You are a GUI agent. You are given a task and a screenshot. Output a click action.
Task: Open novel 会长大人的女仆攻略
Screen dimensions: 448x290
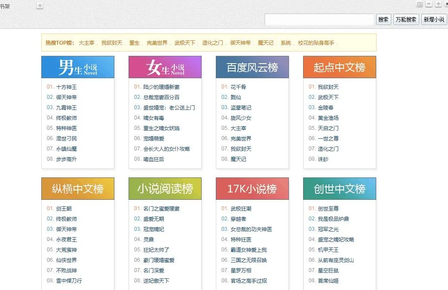point(166,149)
